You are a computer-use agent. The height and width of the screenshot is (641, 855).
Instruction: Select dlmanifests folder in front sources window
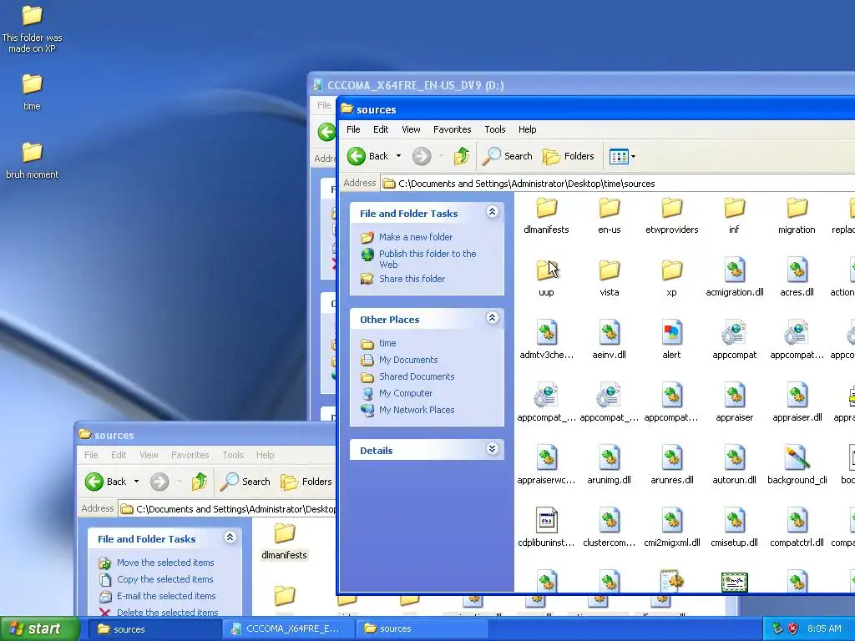[546, 216]
